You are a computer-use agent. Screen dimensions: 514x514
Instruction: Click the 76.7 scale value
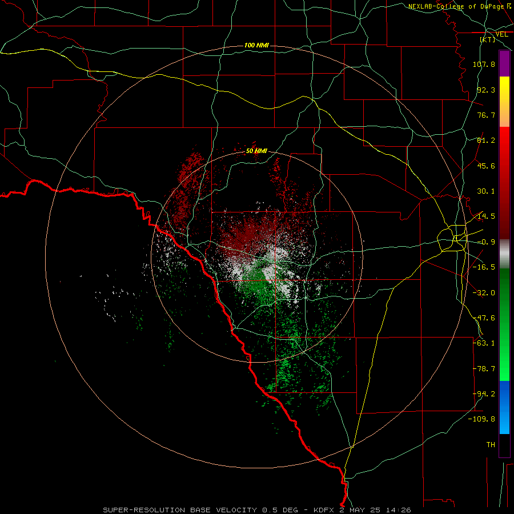point(486,115)
